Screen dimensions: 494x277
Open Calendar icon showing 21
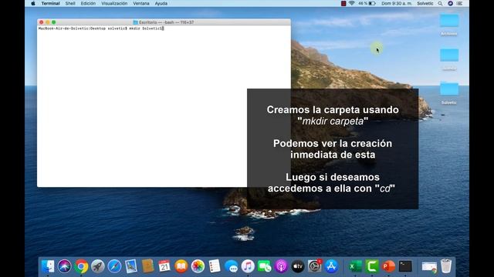point(164,266)
